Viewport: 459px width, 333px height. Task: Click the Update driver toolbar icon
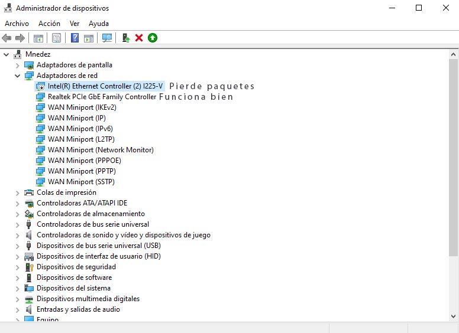pyautogui.click(x=126, y=38)
